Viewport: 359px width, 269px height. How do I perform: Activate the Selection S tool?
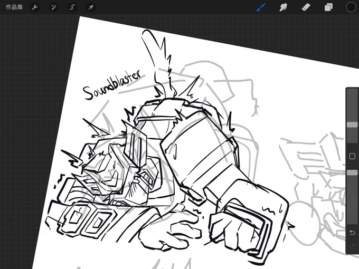pyautogui.click(x=72, y=7)
